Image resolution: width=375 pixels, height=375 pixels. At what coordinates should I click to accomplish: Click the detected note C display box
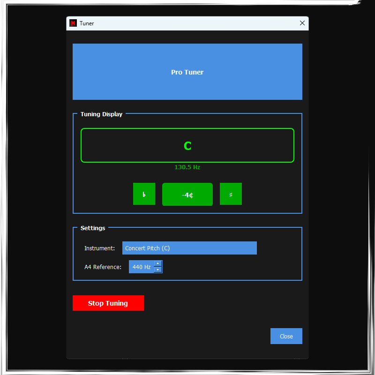point(187,145)
